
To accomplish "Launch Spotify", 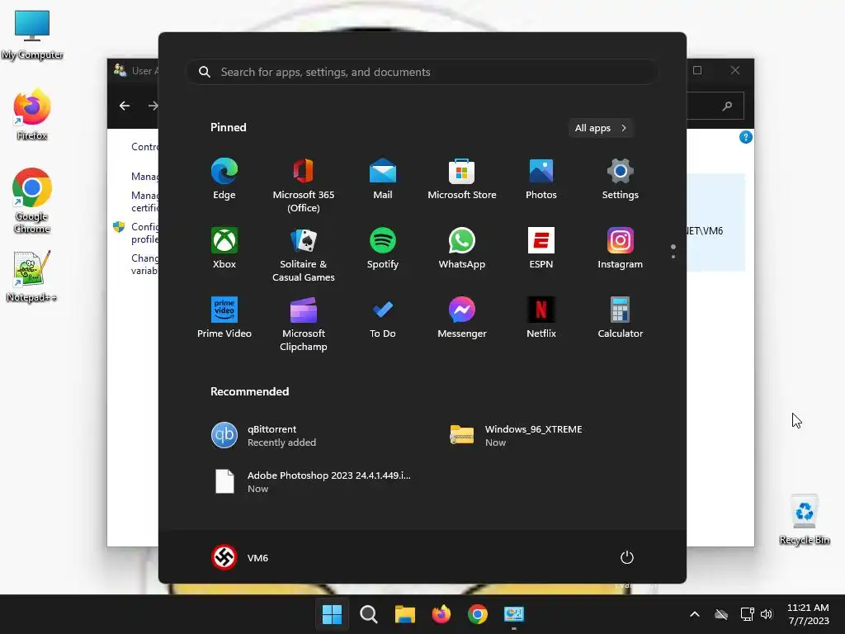I will 383,248.
